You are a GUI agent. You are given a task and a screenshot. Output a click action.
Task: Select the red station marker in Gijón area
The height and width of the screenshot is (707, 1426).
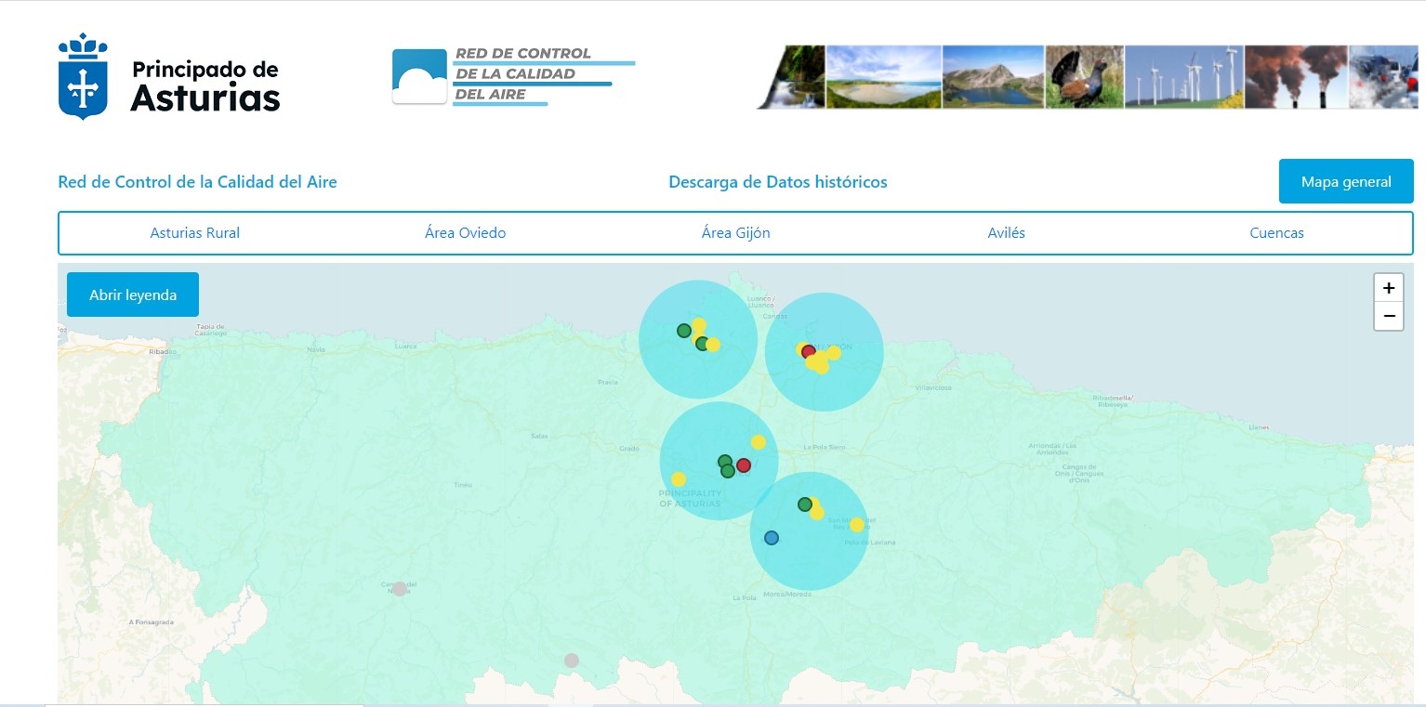click(x=809, y=352)
